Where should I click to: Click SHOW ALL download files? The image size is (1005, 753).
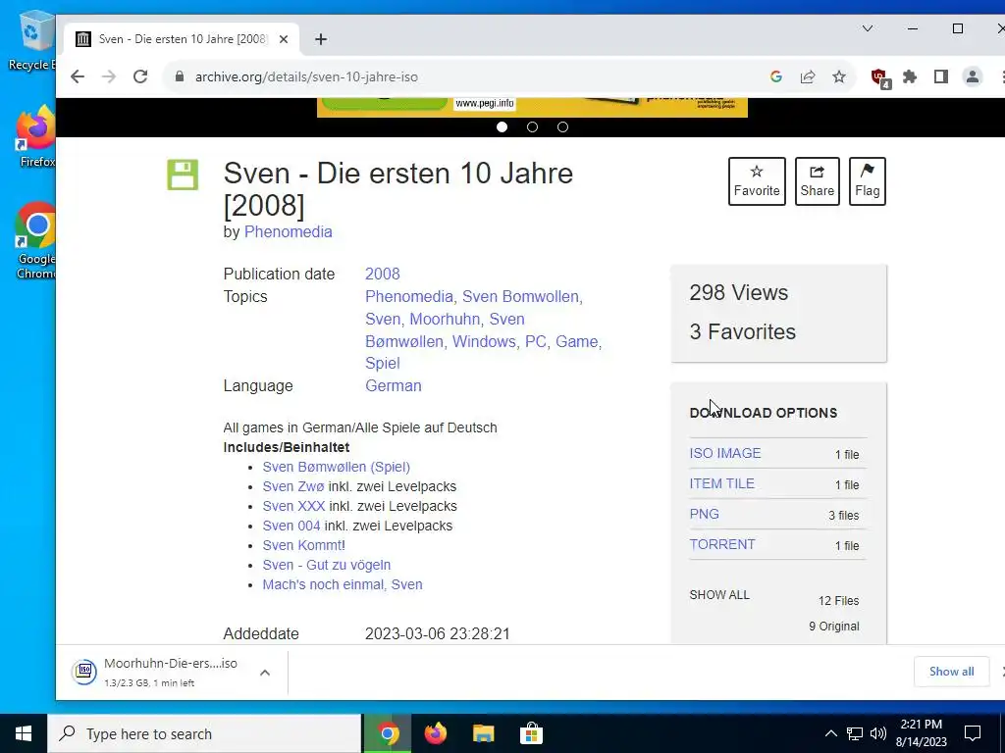coord(719,595)
